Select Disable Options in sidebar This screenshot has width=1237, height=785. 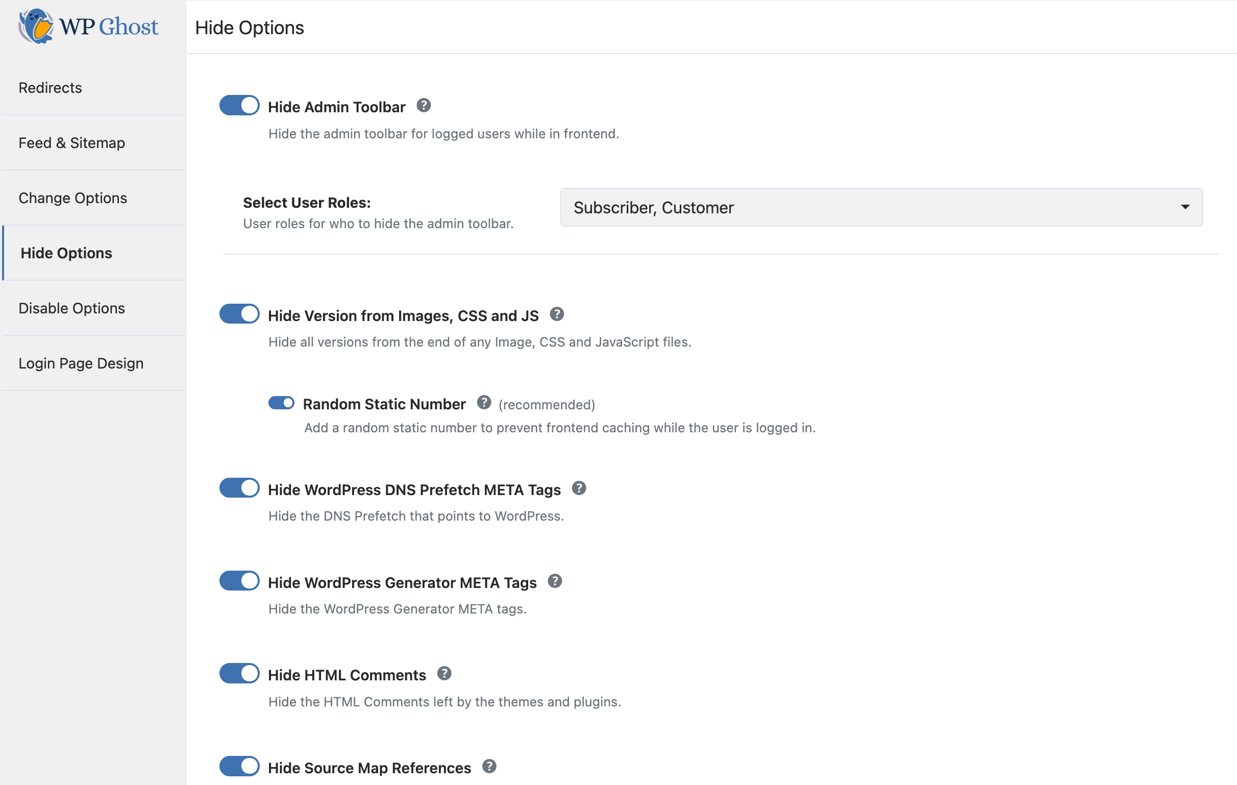click(72, 308)
